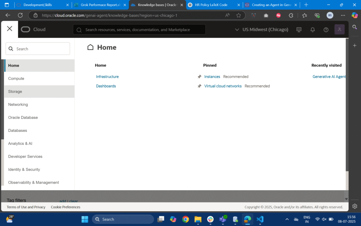Open the notifications bell

(x=312, y=30)
